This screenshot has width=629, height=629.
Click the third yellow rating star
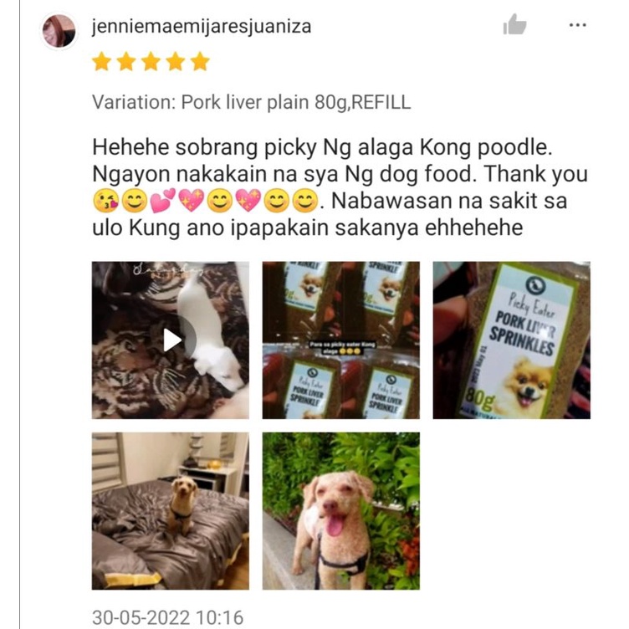[151, 61]
